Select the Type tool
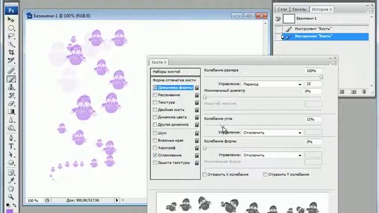The image size is (379, 213). click(11, 146)
